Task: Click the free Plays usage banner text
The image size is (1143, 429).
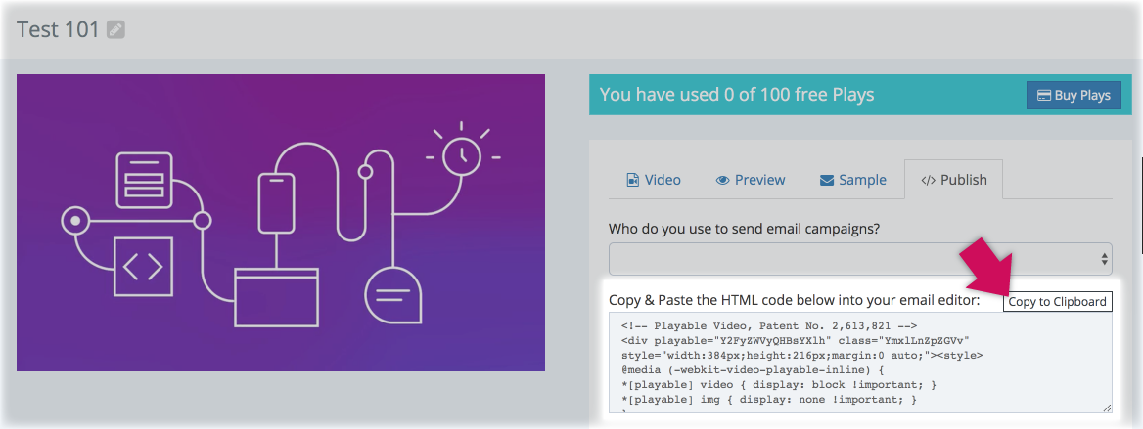Action: (x=736, y=95)
